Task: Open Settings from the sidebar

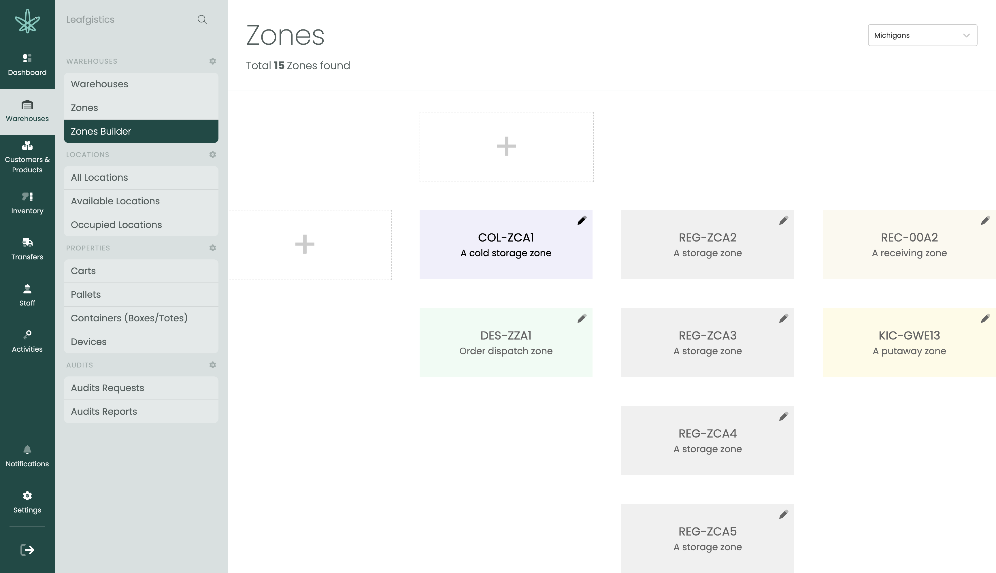Action: [x=27, y=503]
